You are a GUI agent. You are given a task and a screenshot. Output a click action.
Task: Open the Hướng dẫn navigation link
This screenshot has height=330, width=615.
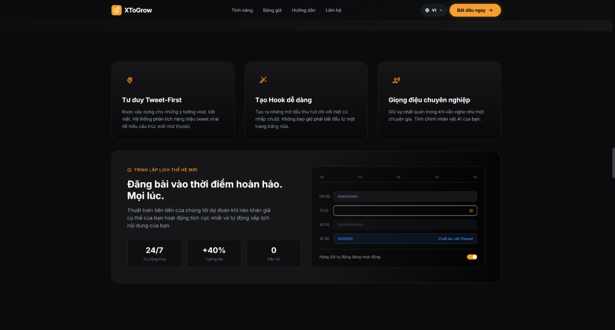[303, 10]
